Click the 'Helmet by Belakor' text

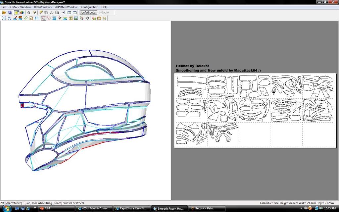192,66
